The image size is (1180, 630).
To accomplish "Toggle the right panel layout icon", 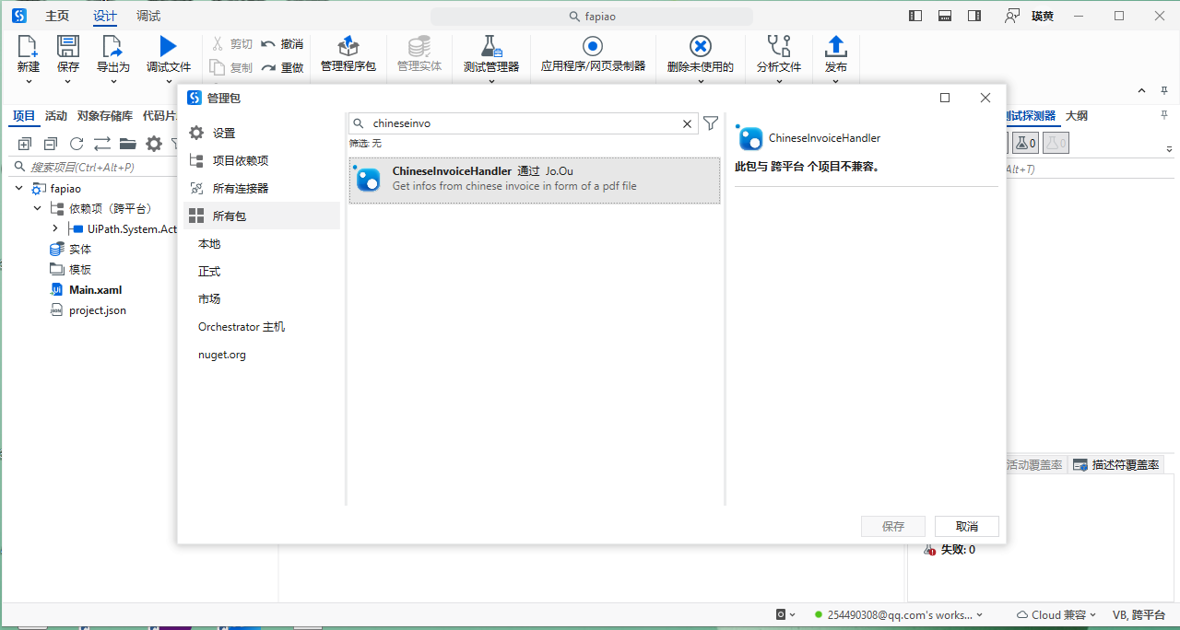I will (974, 16).
